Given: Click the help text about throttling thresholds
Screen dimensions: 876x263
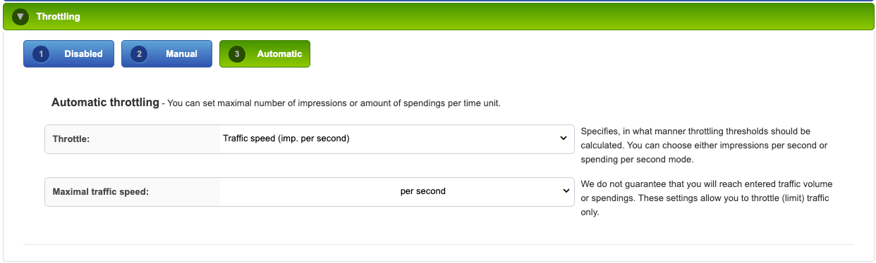Looking at the screenshot, I should tap(705, 146).
